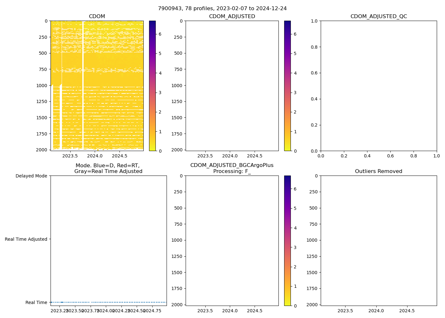Click inside the CDOM heatmap plot

97,86
